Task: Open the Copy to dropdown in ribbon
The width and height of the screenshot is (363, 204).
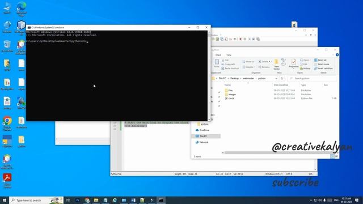Action: coord(249,67)
